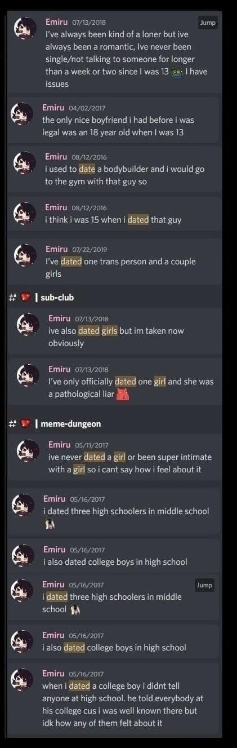Image resolution: width=237 pixels, height=748 pixels.
Task: Click Emiru's avatar on the 04/02/2017 message
Action: 23,114
